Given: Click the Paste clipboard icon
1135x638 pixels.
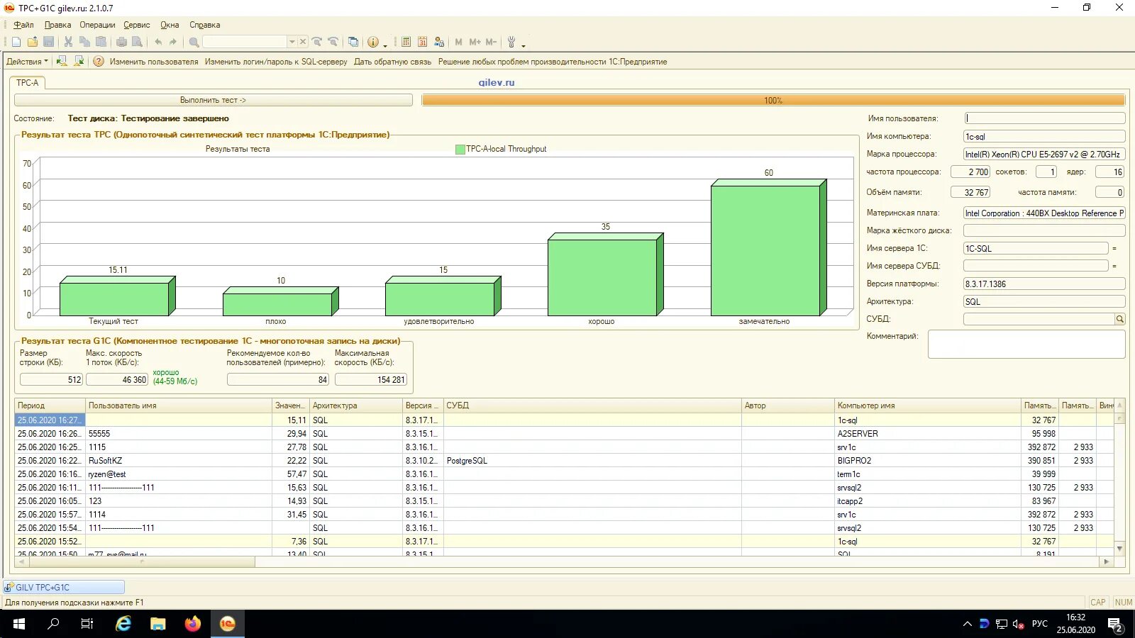Looking at the screenshot, I should pos(101,42).
